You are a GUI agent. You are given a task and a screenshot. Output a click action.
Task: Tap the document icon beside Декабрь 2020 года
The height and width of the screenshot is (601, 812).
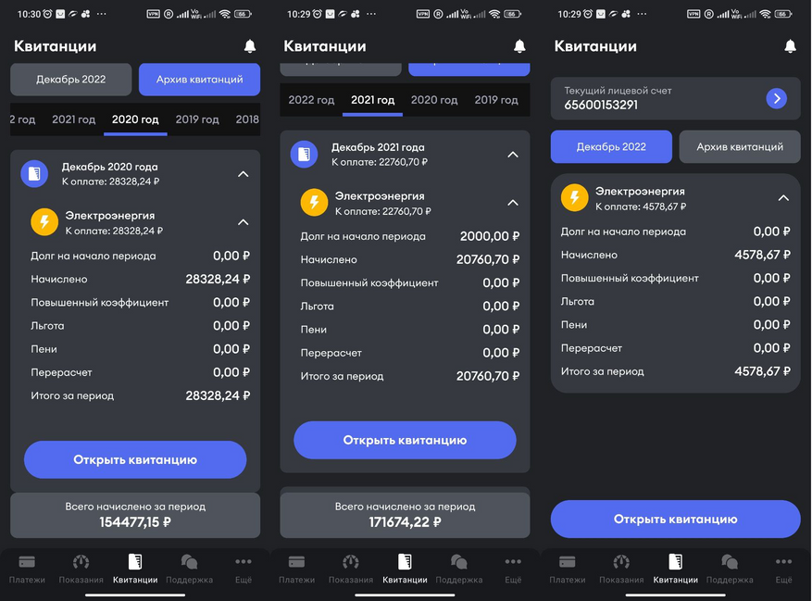34,173
